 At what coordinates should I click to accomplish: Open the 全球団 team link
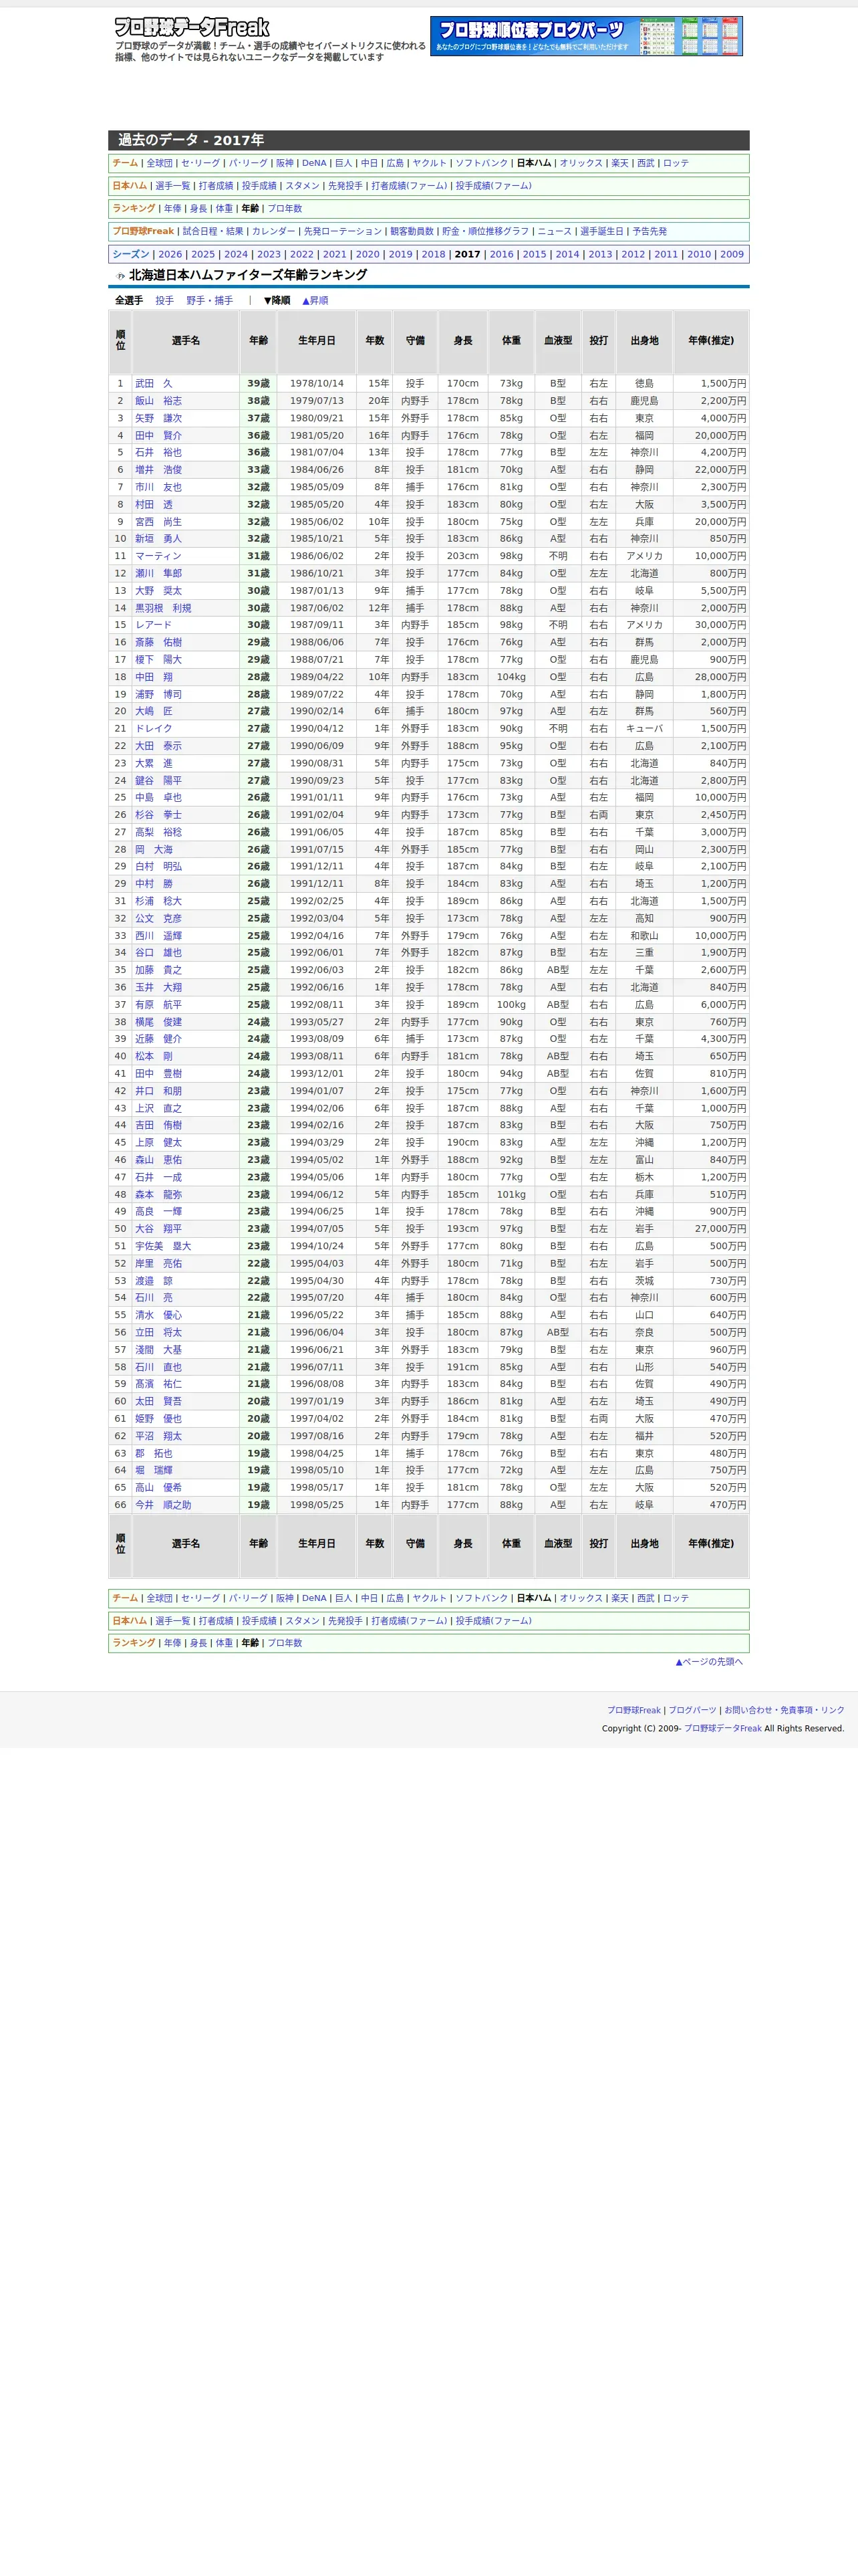[x=160, y=163]
